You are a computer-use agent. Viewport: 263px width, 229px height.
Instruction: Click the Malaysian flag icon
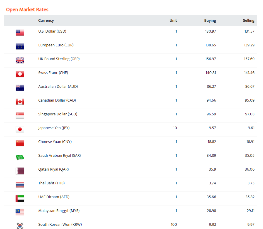[x=20, y=212]
